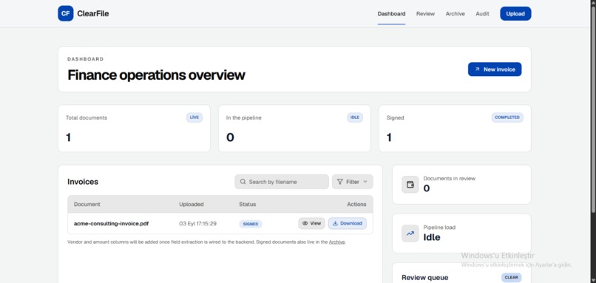Click the CLEAR badge on Review queue
The height and width of the screenshot is (283, 596).
511,278
